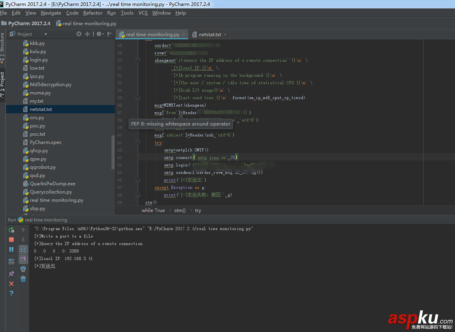The width and height of the screenshot is (455, 332).
Task: Open the Refactor menu
Action: tap(93, 13)
